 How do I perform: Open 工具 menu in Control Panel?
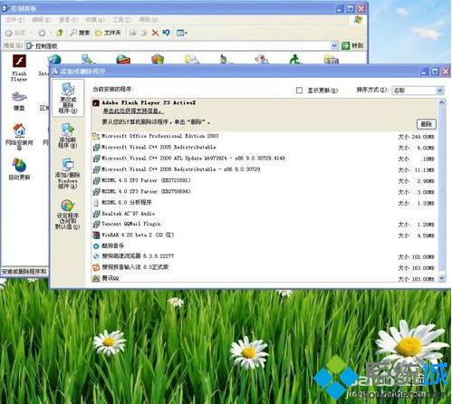[x=121, y=20]
